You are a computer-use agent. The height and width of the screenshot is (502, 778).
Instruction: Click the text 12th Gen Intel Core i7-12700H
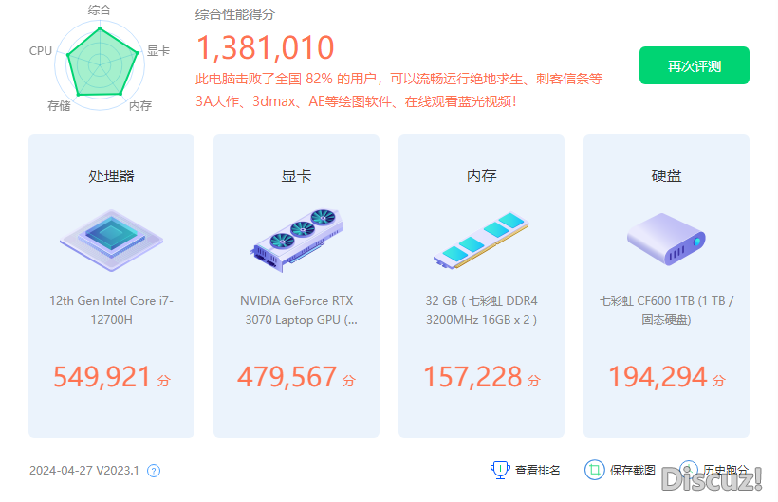111,311
